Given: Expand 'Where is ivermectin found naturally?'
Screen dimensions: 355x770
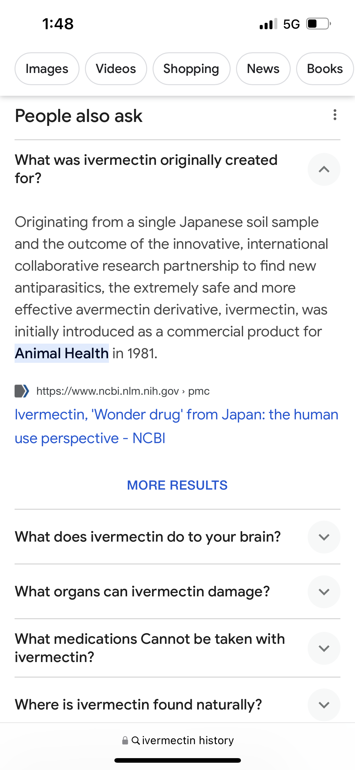Looking at the screenshot, I should (x=324, y=705).
